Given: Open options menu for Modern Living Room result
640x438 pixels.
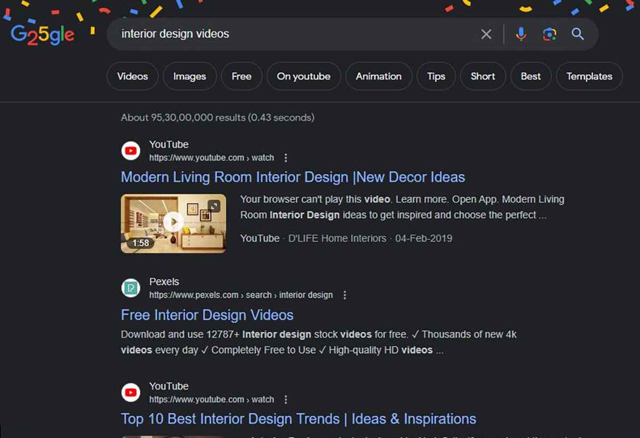Looking at the screenshot, I should pyautogui.click(x=286, y=158).
